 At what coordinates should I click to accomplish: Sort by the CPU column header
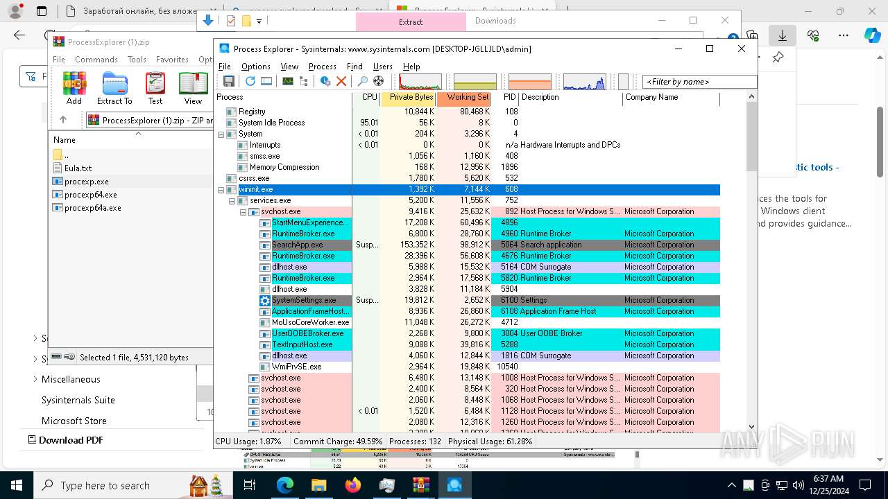pos(366,98)
